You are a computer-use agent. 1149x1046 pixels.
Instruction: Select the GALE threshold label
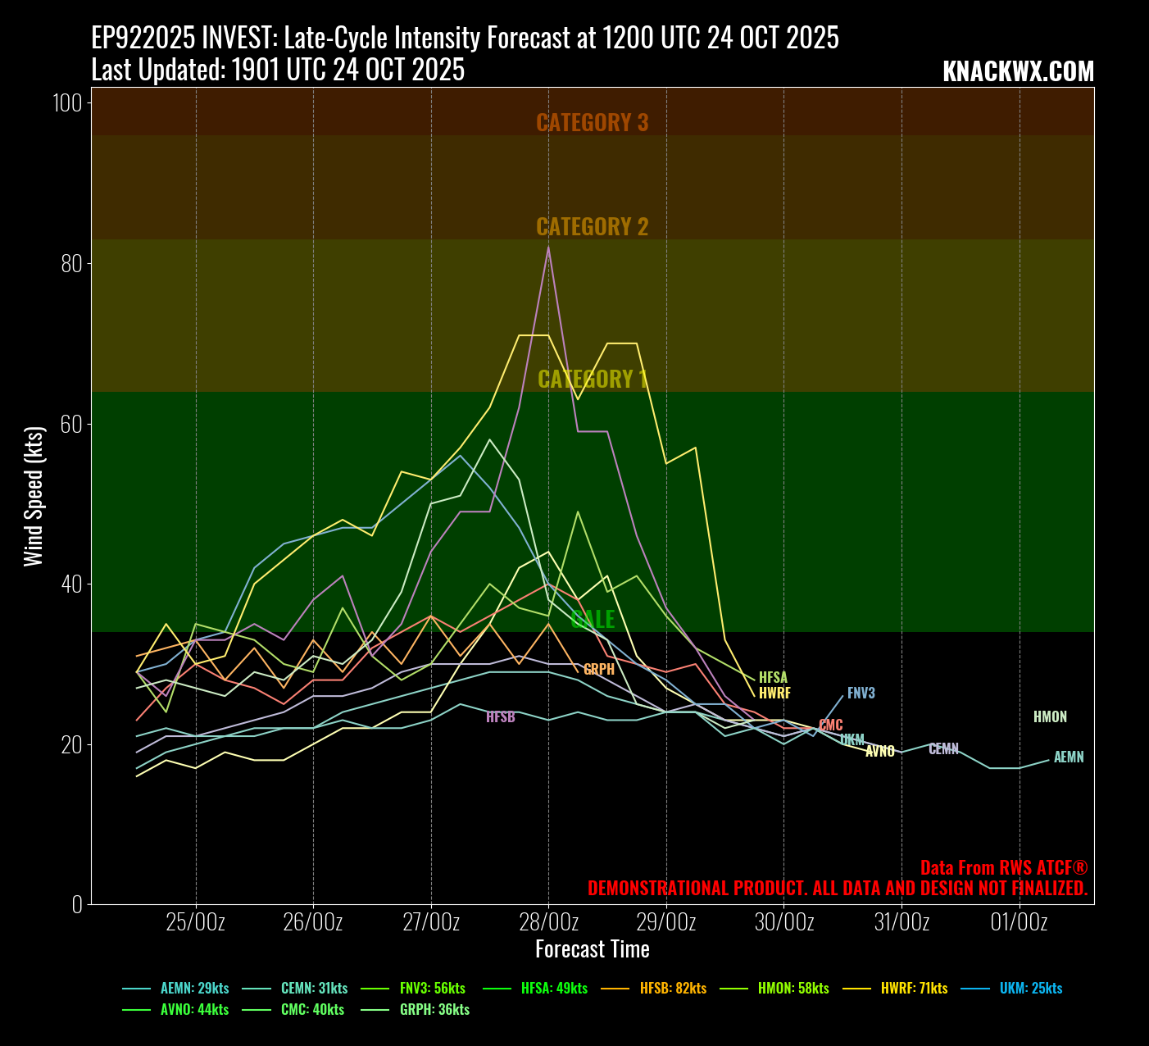pos(592,619)
